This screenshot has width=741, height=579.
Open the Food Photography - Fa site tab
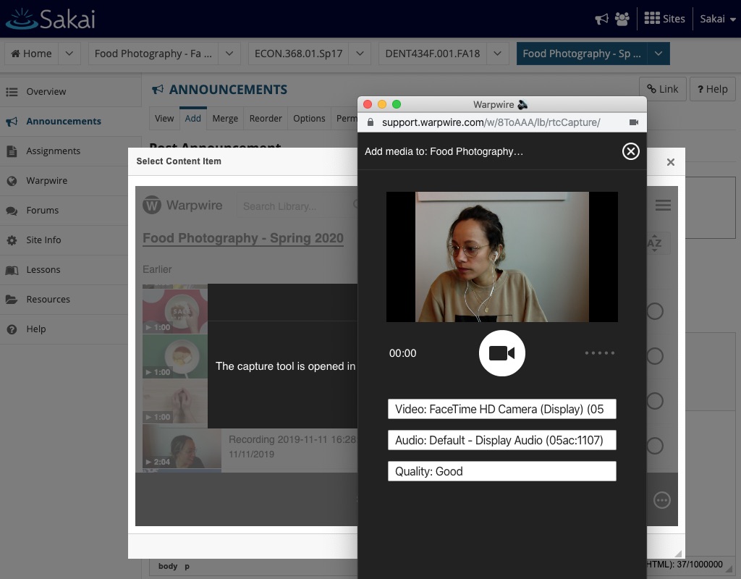tap(153, 54)
